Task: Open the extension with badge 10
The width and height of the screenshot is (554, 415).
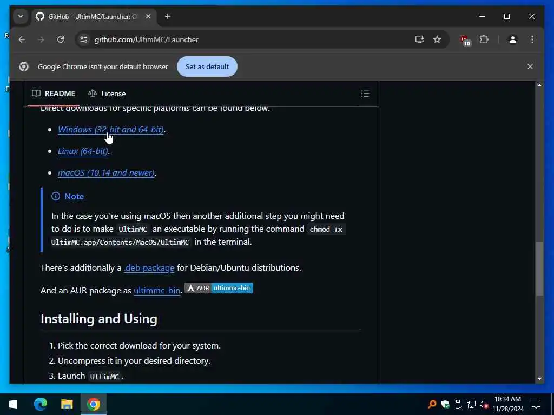Action: point(465,40)
